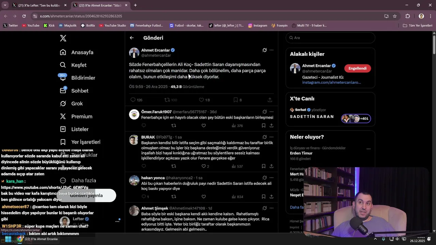This screenshot has height=245, width=436.
Task: Repost Ömer.Faruk1907's reply
Action: (x=174, y=126)
